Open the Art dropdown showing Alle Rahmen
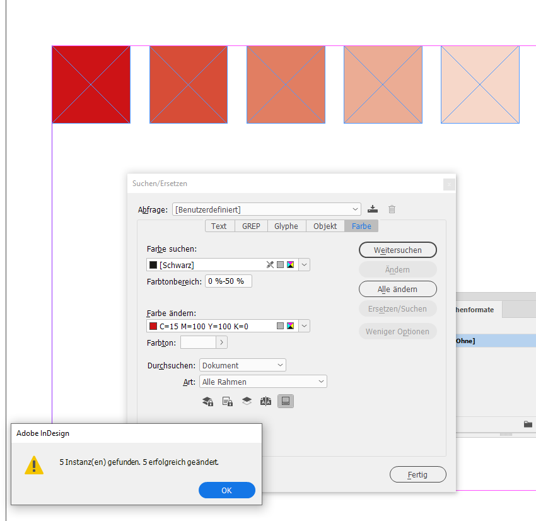536x521 pixels. pos(263,381)
